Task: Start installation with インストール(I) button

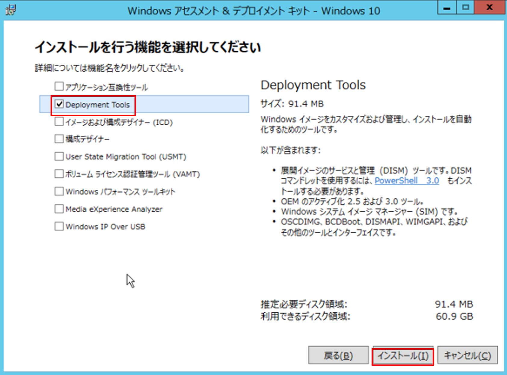Action: tap(403, 356)
